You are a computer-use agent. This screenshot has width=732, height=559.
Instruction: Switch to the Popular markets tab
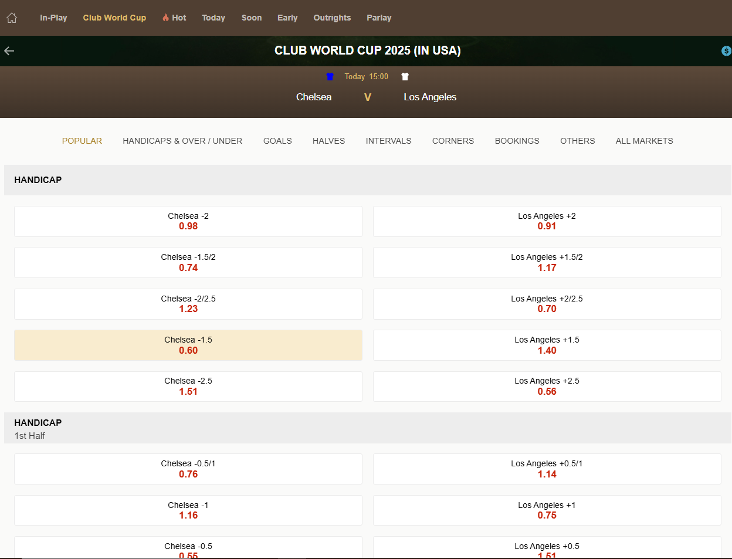pyautogui.click(x=82, y=141)
